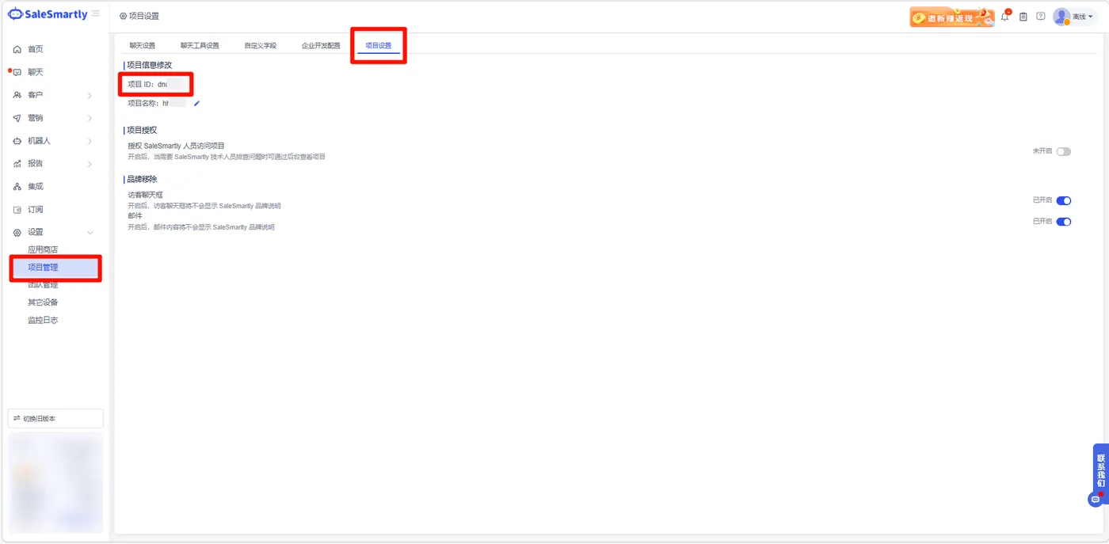Image resolution: width=1109 pixels, height=544 pixels.
Task: Edit project name with pencil icon
Action: point(197,103)
